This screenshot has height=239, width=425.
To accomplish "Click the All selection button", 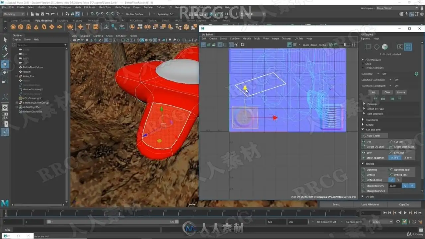I will (374, 92).
